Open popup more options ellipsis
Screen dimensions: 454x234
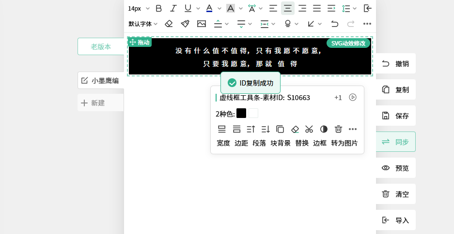point(353,129)
